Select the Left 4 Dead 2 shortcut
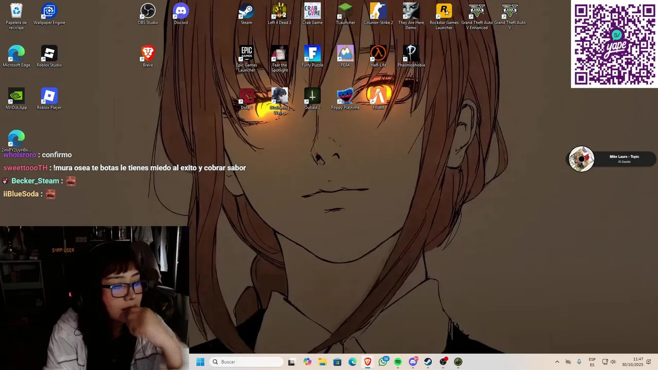 click(280, 14)
